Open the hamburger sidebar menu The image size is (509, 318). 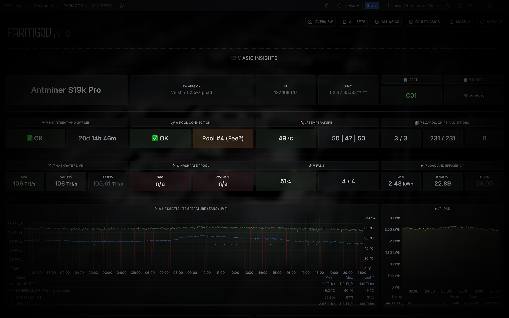point(8,6)
